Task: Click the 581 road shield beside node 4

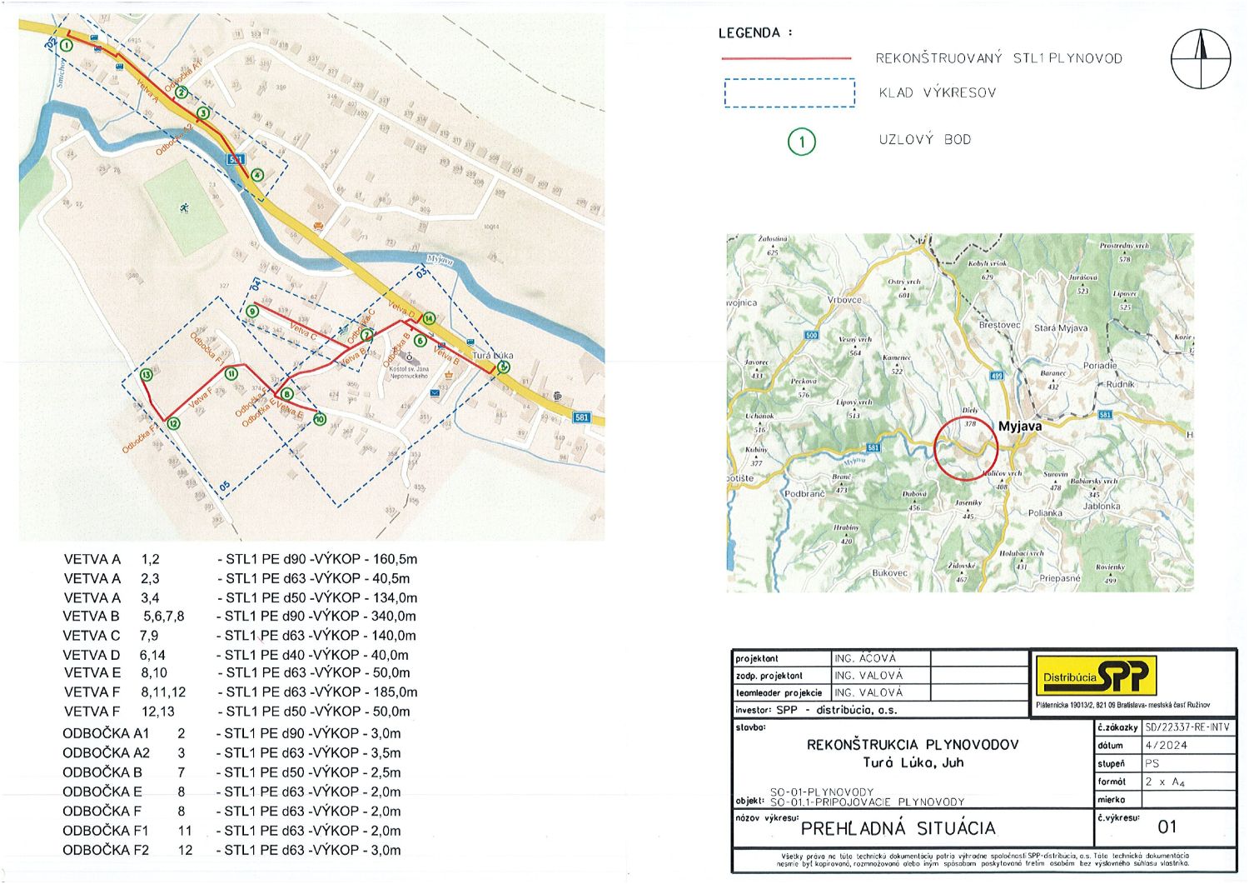Action: point(236,159)
